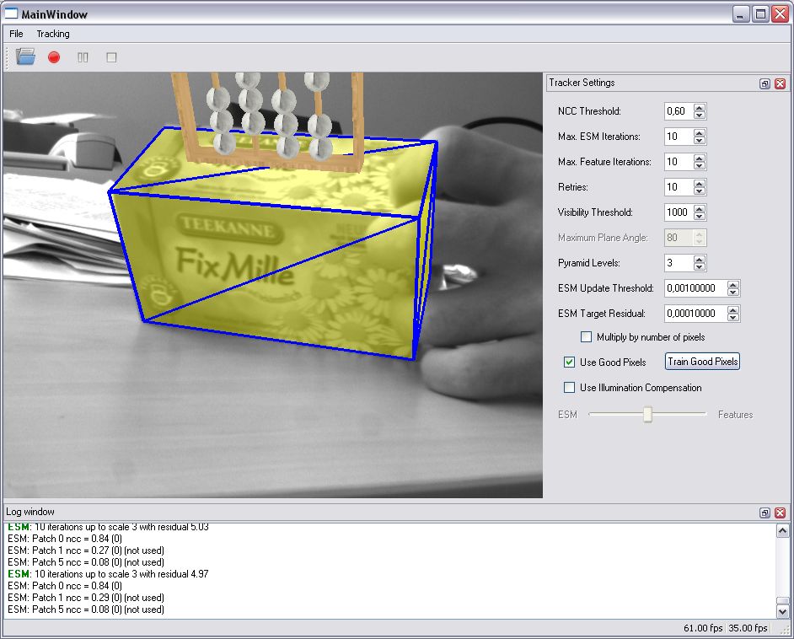Screen dimensions: 794x639
Task: Minimize the MainWindow
Action: 741,13
